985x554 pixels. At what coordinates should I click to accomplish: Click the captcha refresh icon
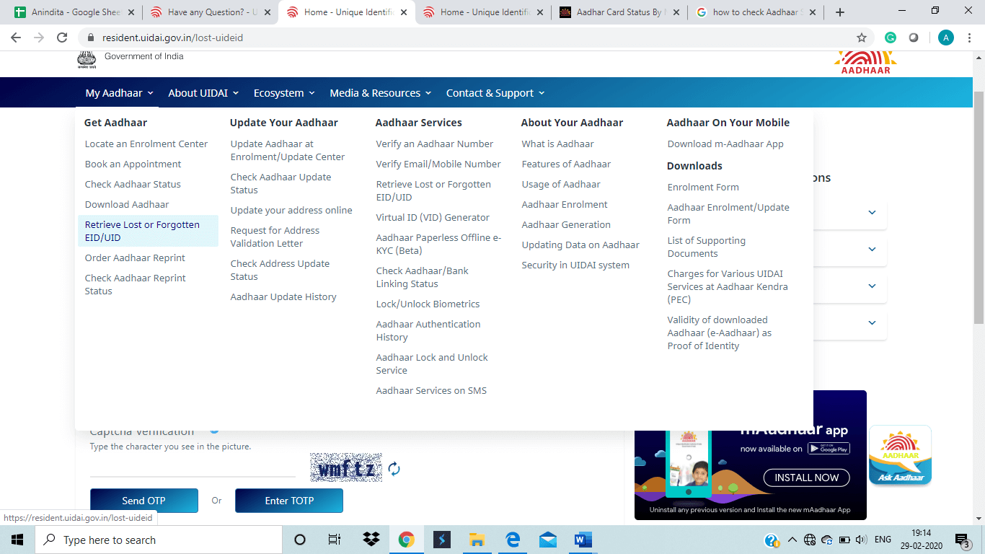[x=394, y=470]
